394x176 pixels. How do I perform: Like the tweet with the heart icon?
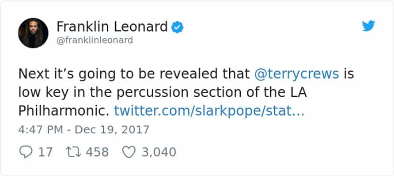pyautogui.click(x=128, y=152)
